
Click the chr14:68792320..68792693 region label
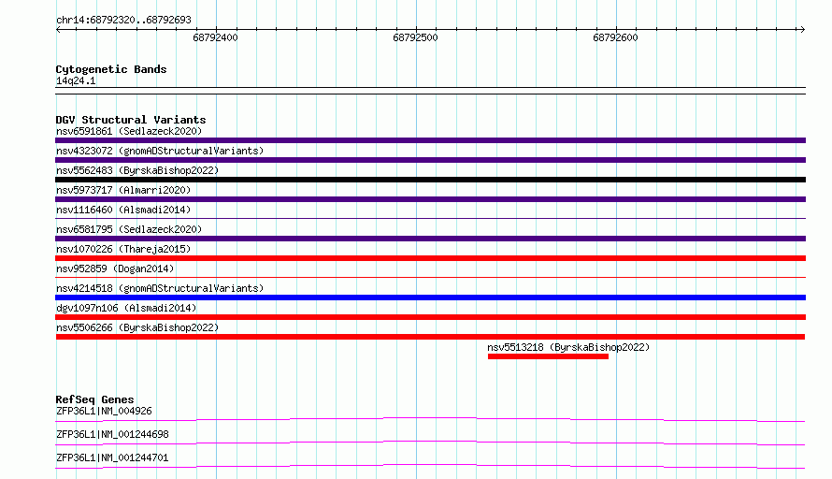123,20
